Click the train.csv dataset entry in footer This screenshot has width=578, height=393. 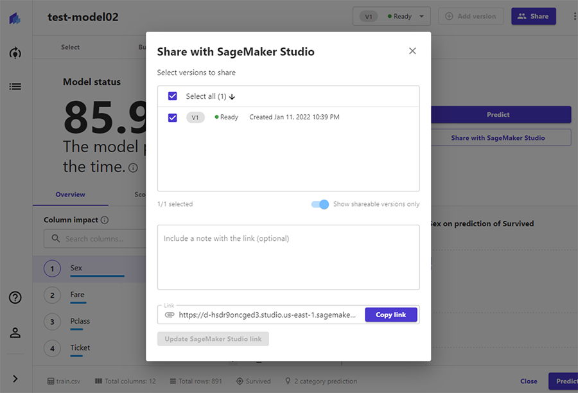click(64, 381)
